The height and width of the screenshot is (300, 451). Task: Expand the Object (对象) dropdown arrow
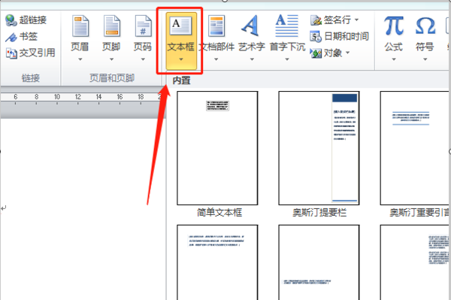tap(347, 53)
